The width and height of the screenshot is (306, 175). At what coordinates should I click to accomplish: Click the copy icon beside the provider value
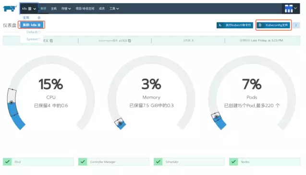click(51, 41)
